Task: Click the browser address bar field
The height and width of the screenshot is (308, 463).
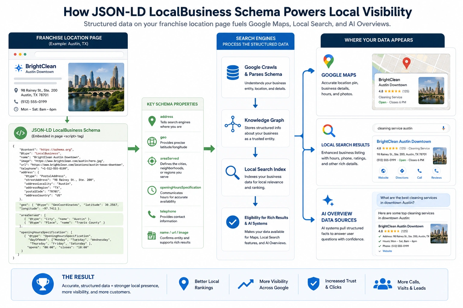Action: [79, 54]
